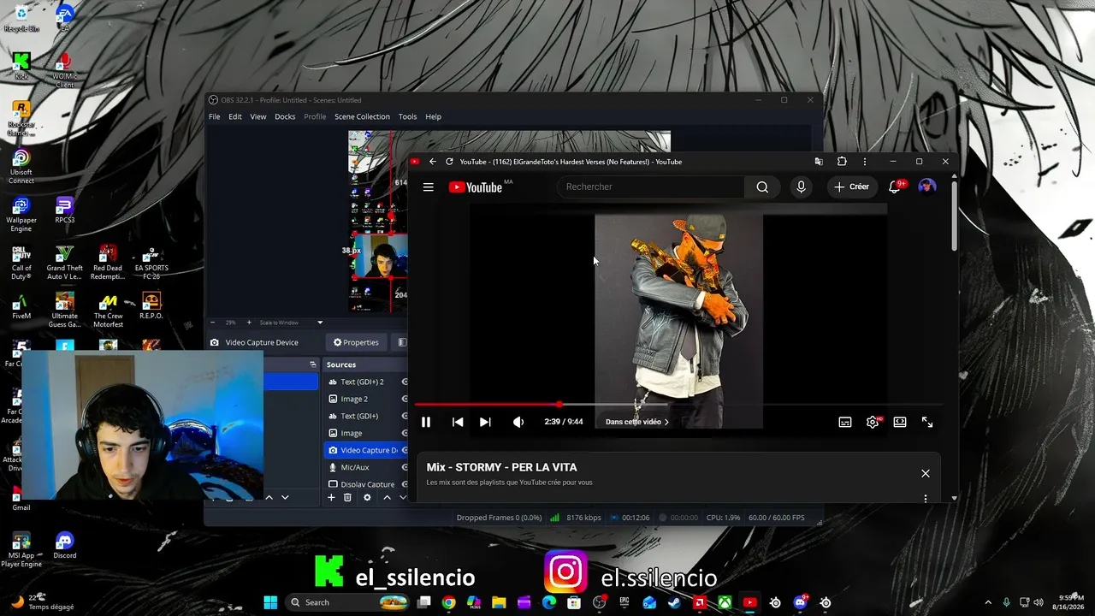
Task: Click the YouTube search magnifier button
Action: (762, 187)
